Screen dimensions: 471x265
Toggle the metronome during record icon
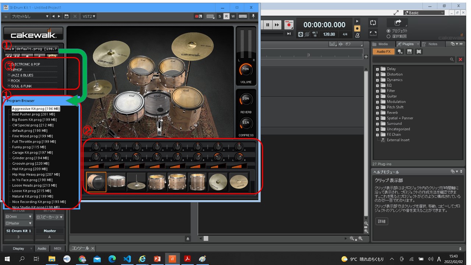pos(357,28)
